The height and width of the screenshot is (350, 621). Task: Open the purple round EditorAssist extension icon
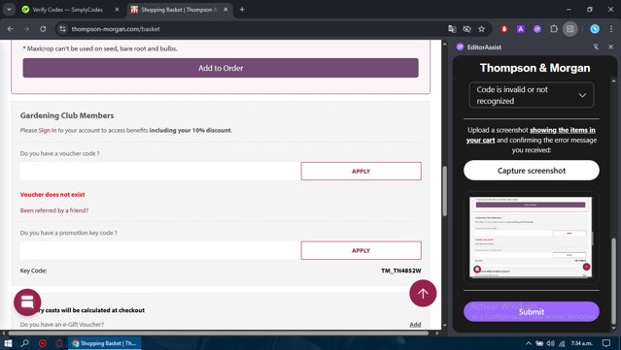(x=537, y=29)
